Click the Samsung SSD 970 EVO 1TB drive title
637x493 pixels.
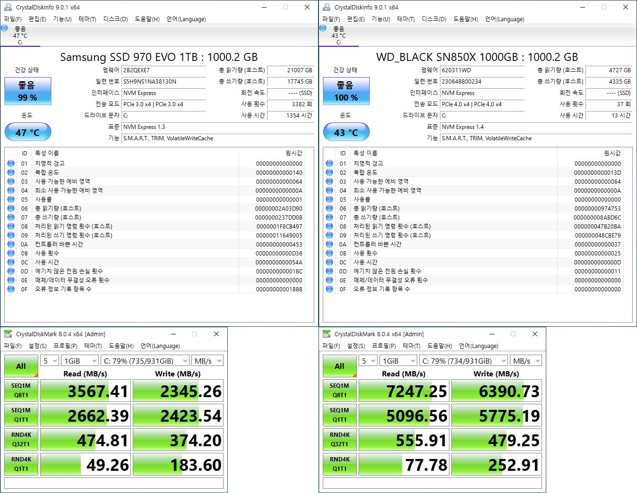click(x=159, y=57)
